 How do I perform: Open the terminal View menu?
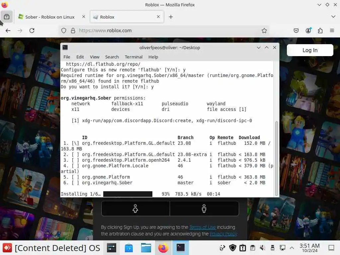pyautogui.click(x=95, y=57)
